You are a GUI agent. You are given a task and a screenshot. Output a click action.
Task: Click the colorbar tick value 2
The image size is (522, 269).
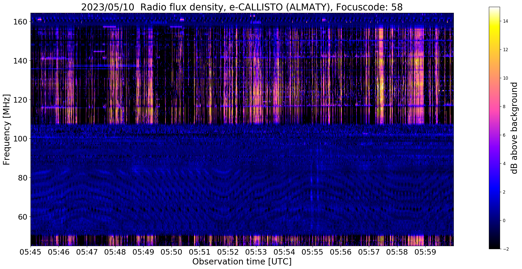point(504,192)
